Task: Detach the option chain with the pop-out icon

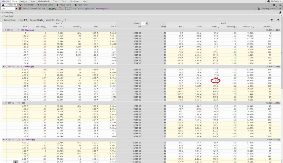Action: pyautogui.click(x=278, y=20)
